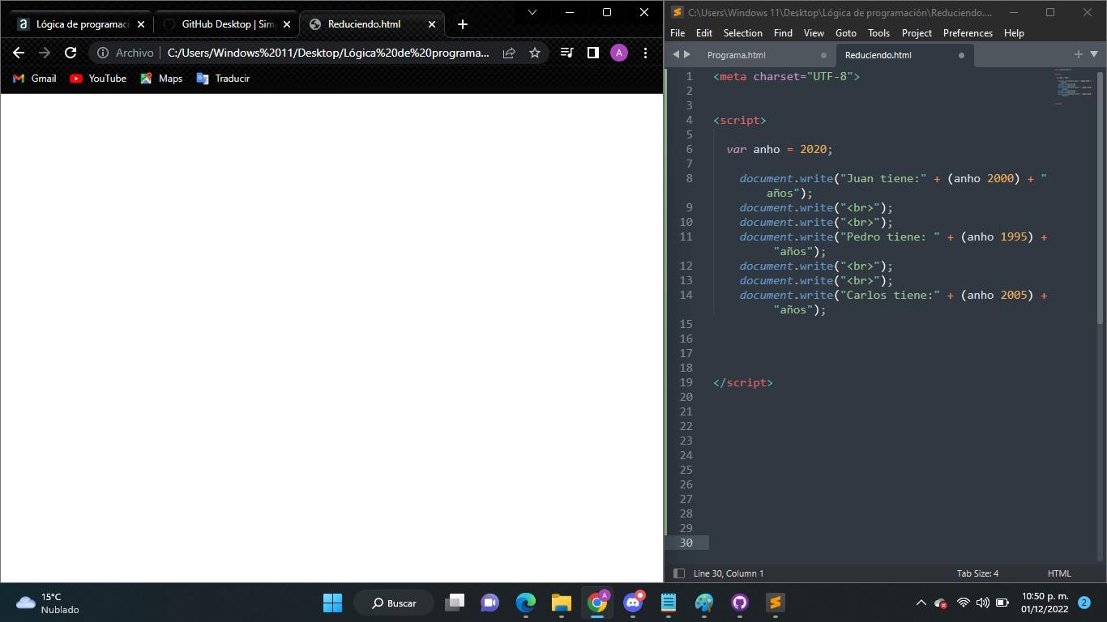Open the Wi-Fi settings from the system tray

[x=963, y=603]
